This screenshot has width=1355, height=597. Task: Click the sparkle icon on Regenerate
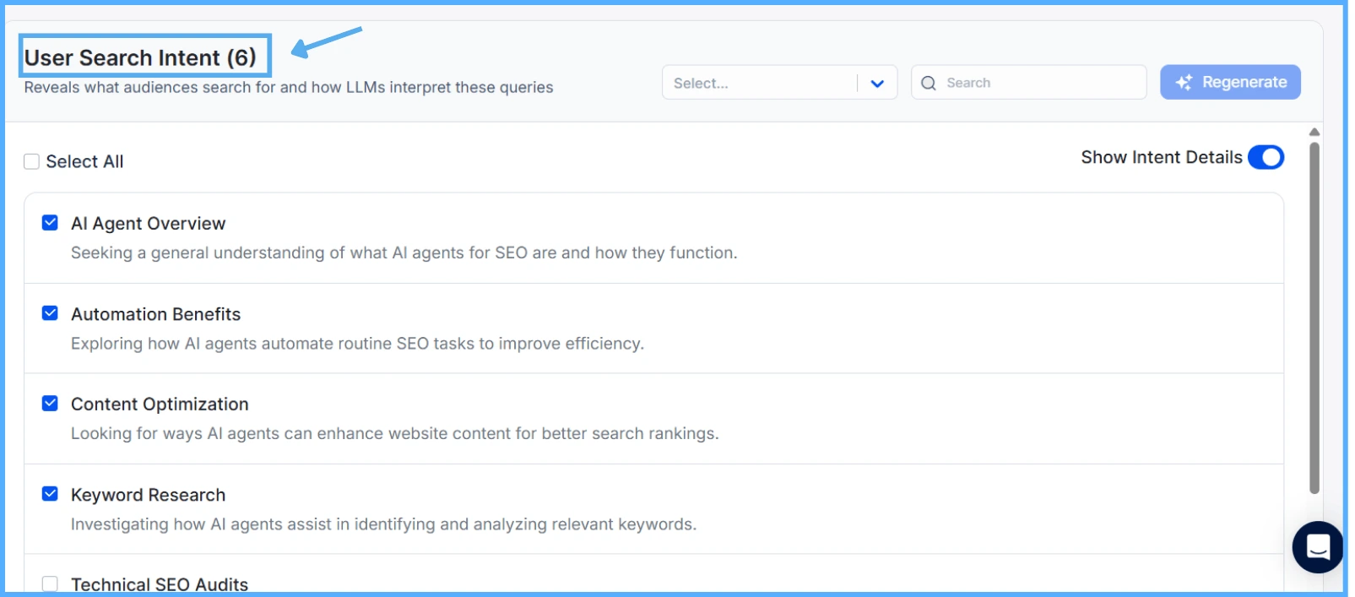coord(1184,83)
